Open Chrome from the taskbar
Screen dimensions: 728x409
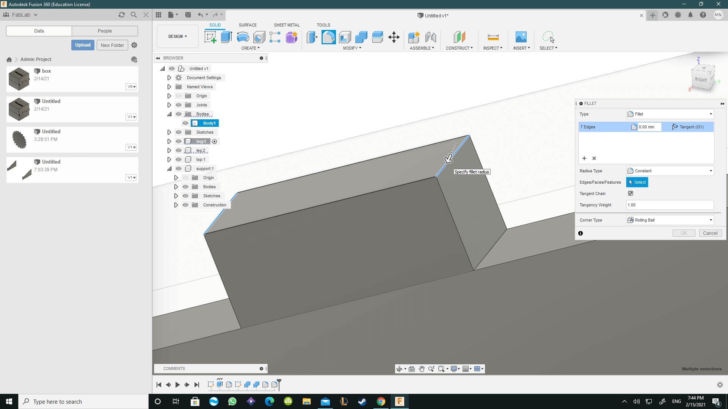(x=381, y=401)
